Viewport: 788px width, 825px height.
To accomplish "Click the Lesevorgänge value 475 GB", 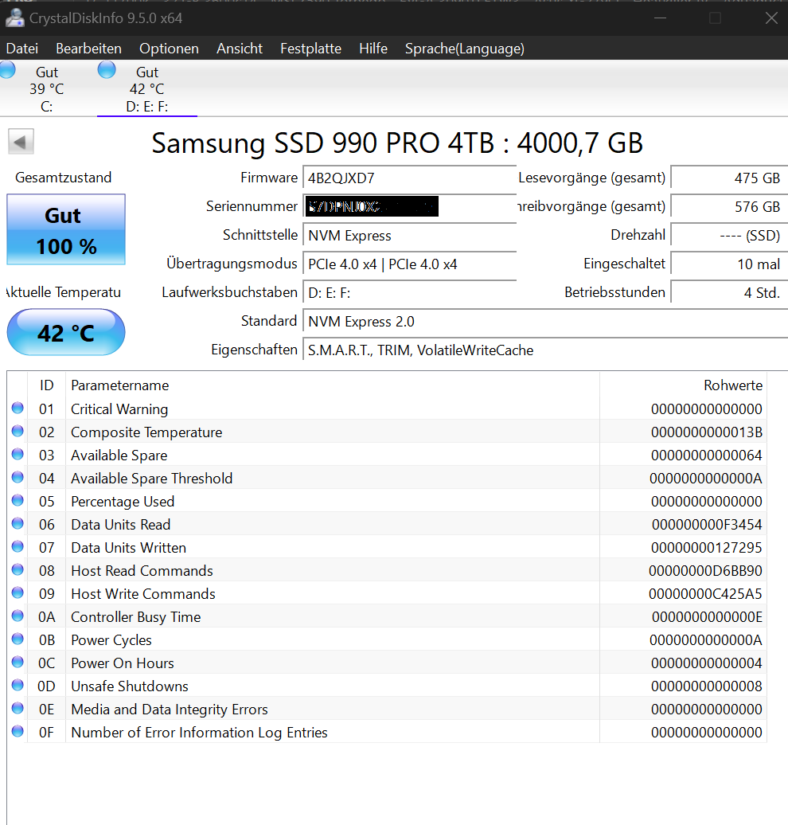I will 729,178.
